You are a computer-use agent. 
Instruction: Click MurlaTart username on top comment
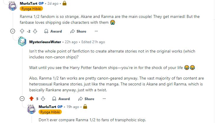pyautogui.click(x=29, y=4)
